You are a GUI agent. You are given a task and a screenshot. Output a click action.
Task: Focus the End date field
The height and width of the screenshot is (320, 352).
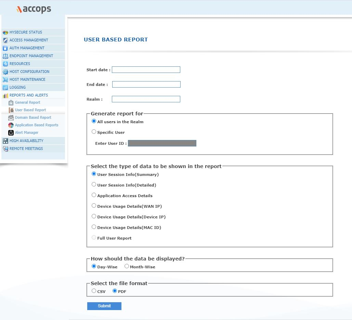click(146, 85)
